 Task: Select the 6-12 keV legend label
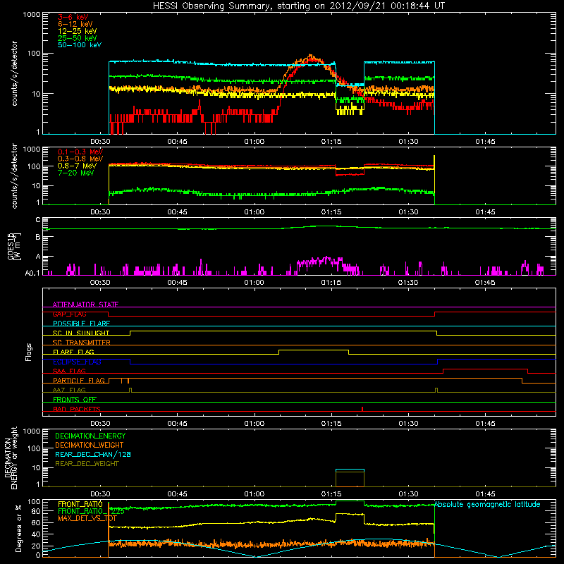(75, 24)
